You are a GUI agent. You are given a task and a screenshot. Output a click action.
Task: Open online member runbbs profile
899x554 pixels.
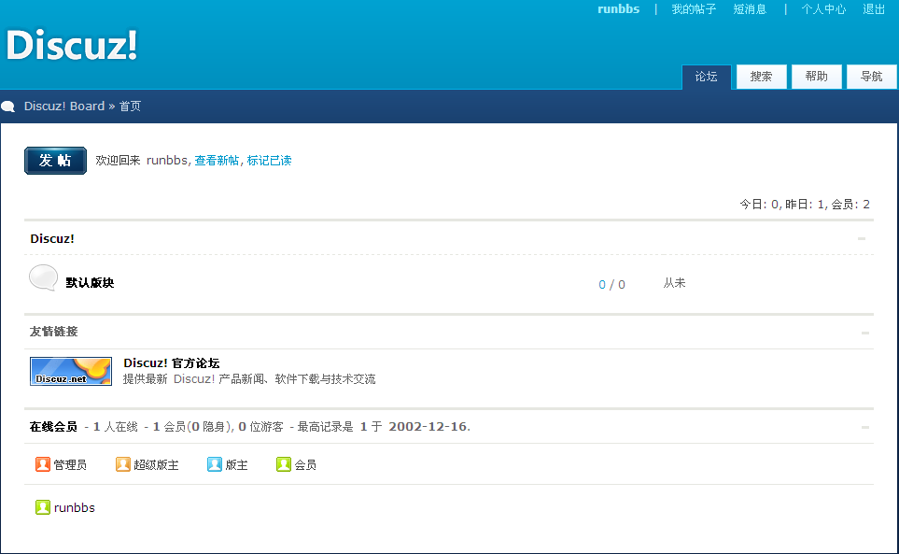pyautogui.click(x=75, y=507)
